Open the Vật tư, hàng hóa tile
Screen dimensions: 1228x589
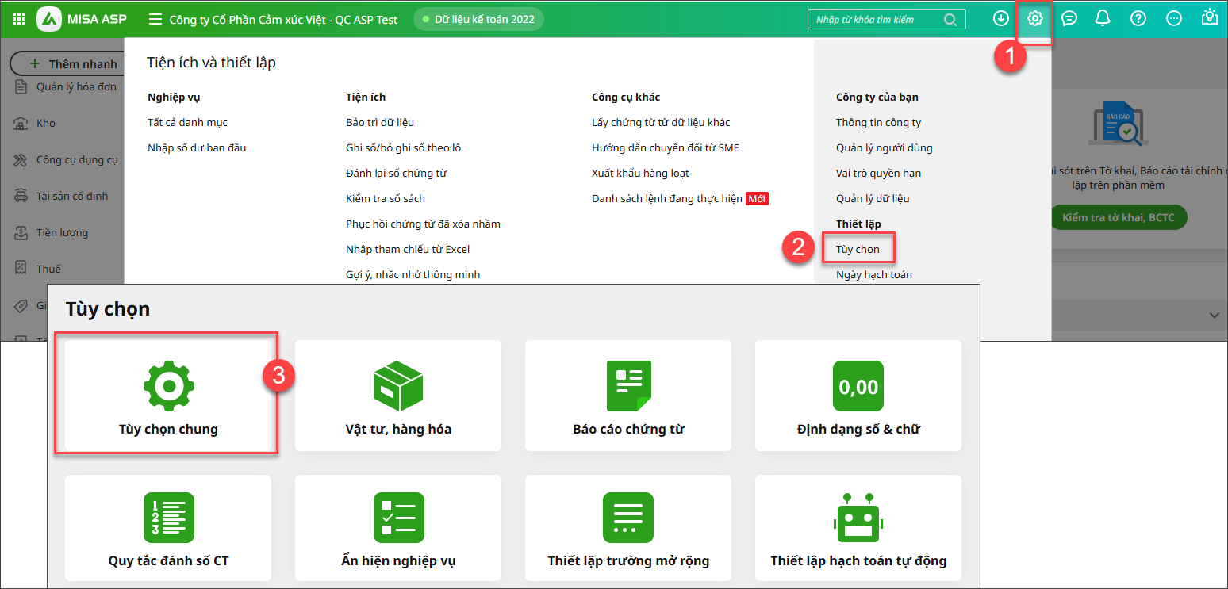point(397,395)
